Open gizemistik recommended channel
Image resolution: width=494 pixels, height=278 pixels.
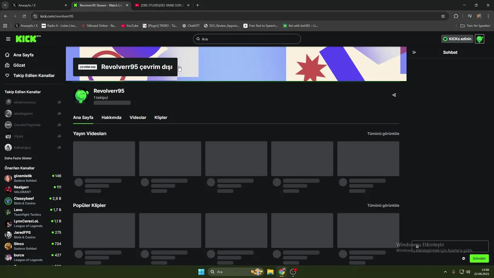33,178
